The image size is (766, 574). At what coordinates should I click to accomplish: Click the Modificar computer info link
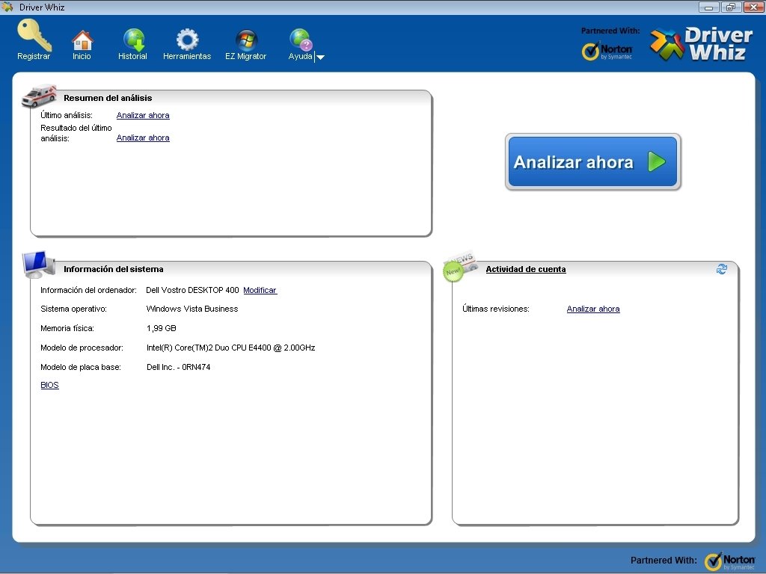coord(260,290)
